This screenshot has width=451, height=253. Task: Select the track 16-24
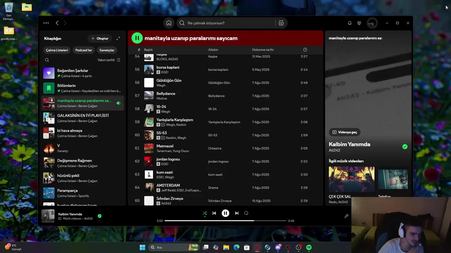(225, 109)
